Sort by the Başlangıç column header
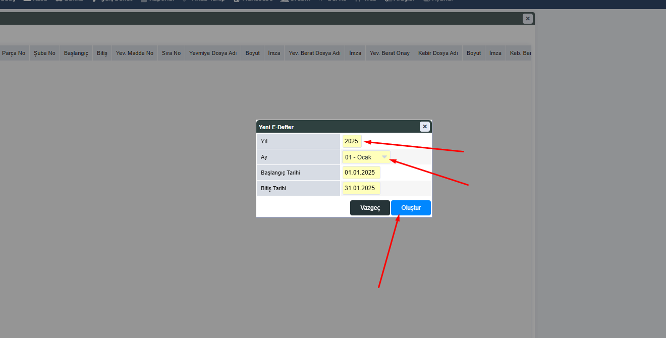 [76, 53]
